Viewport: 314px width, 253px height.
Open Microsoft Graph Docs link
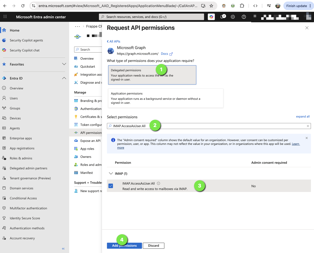167,54
